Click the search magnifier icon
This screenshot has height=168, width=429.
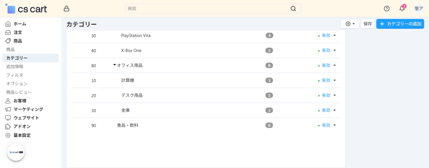pyautogui.click(x=293, y=9)
